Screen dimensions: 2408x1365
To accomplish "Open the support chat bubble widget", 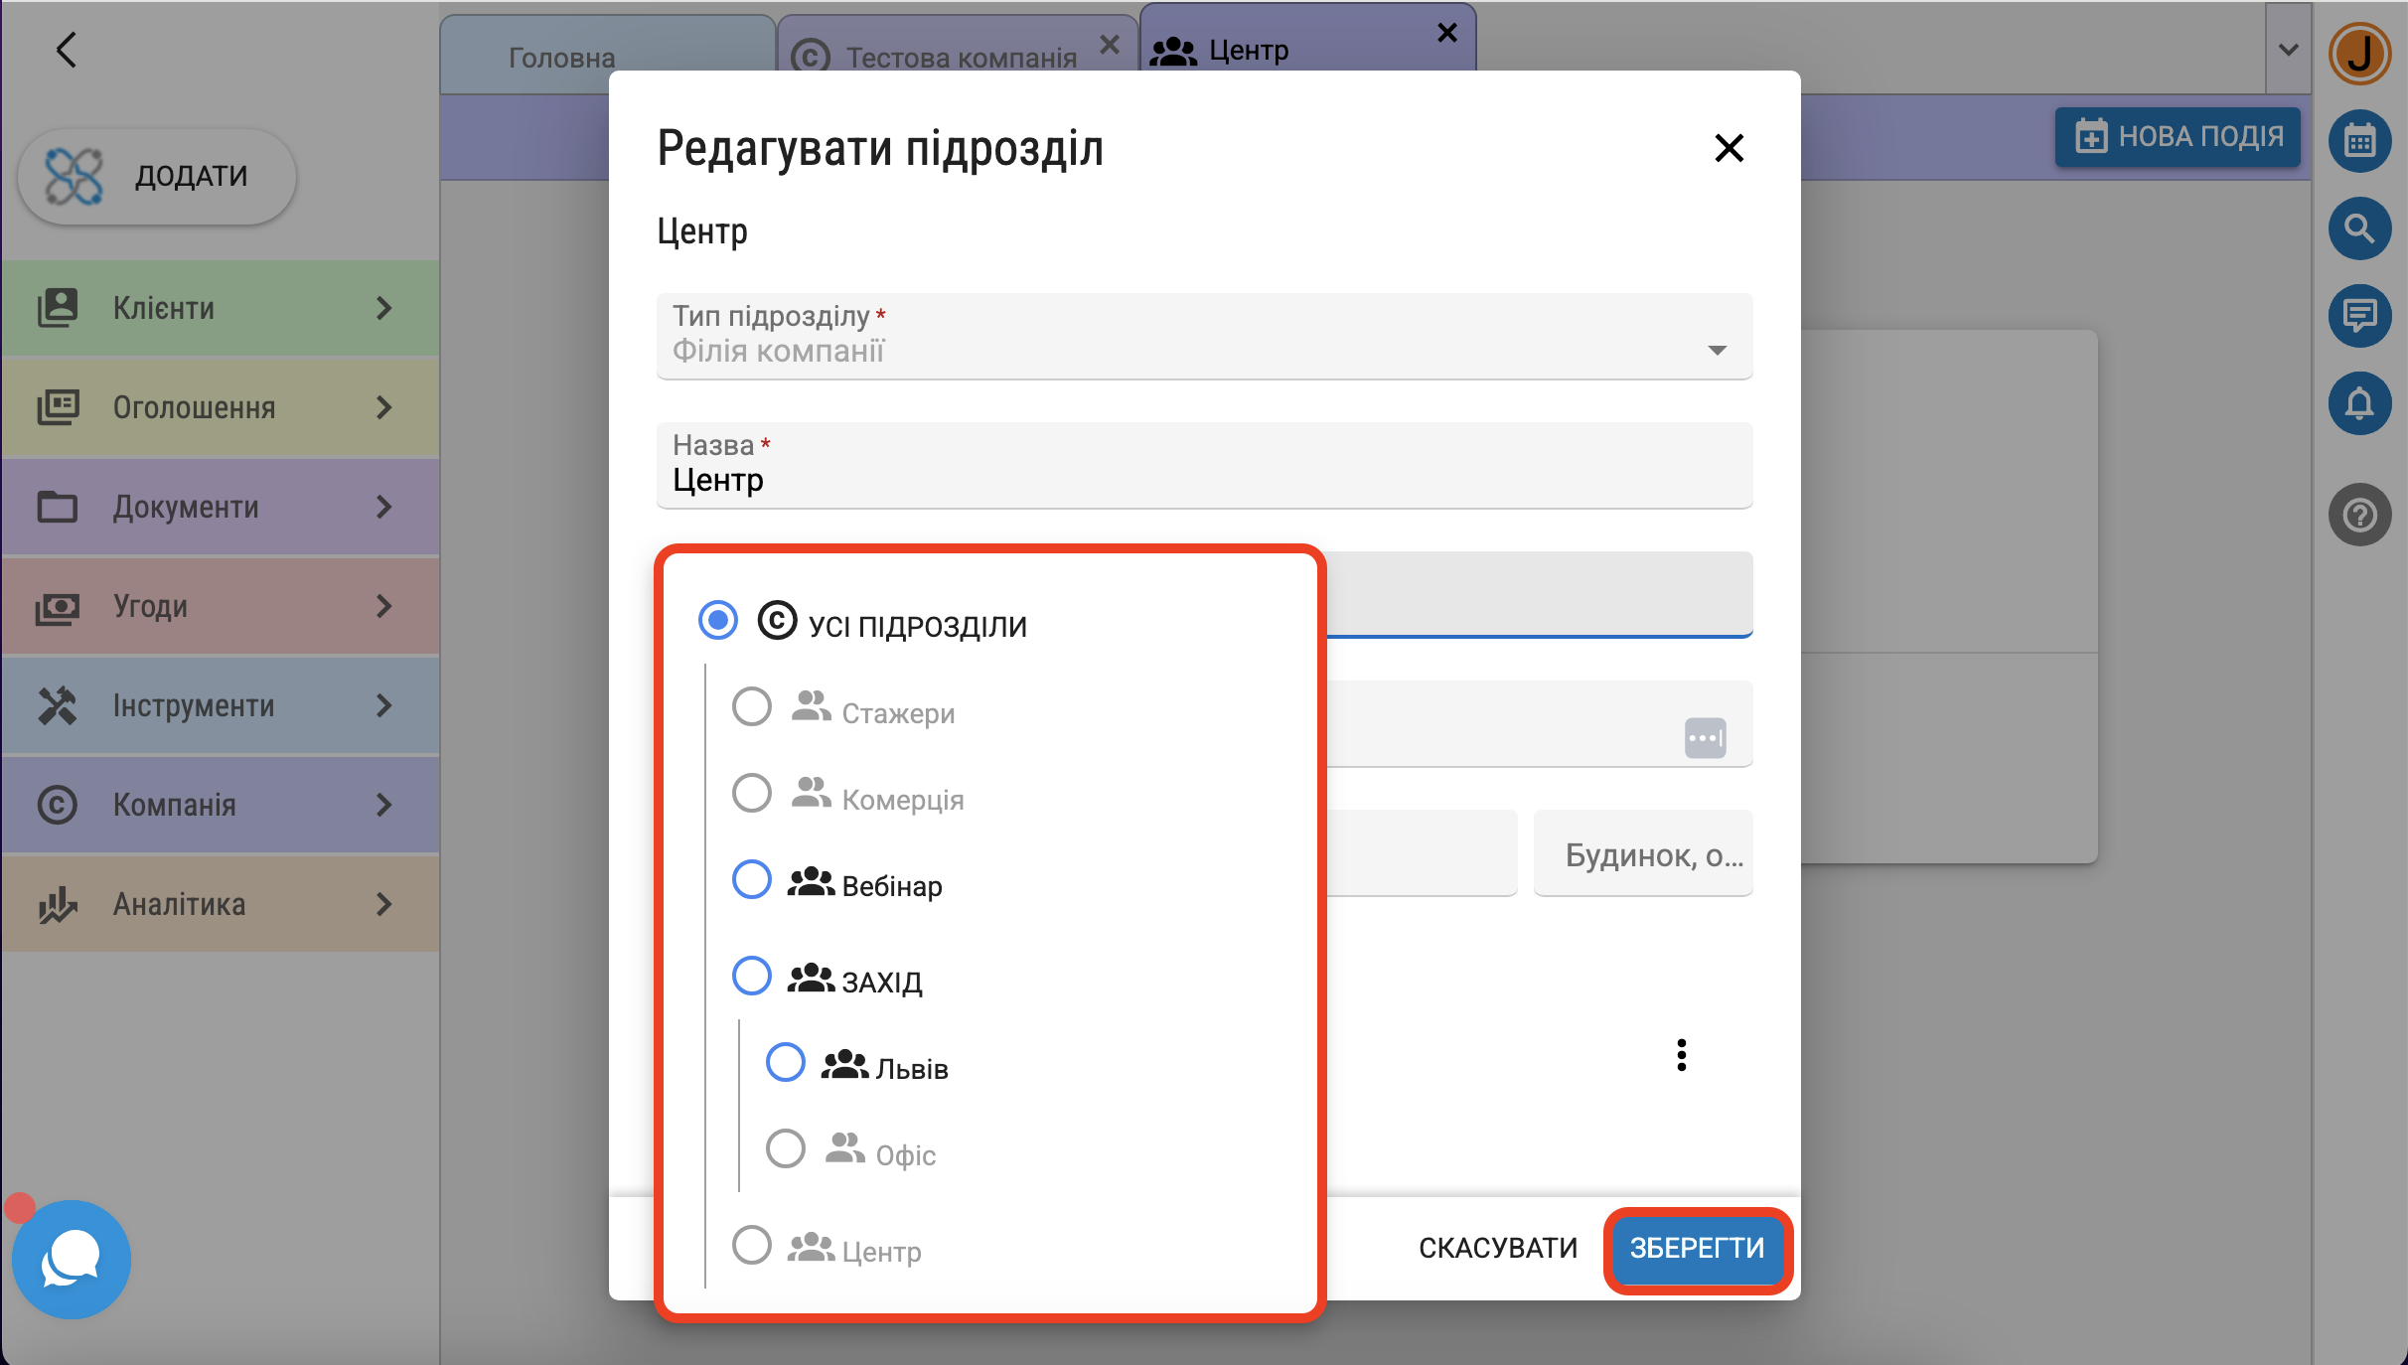I will point(72,1259).
